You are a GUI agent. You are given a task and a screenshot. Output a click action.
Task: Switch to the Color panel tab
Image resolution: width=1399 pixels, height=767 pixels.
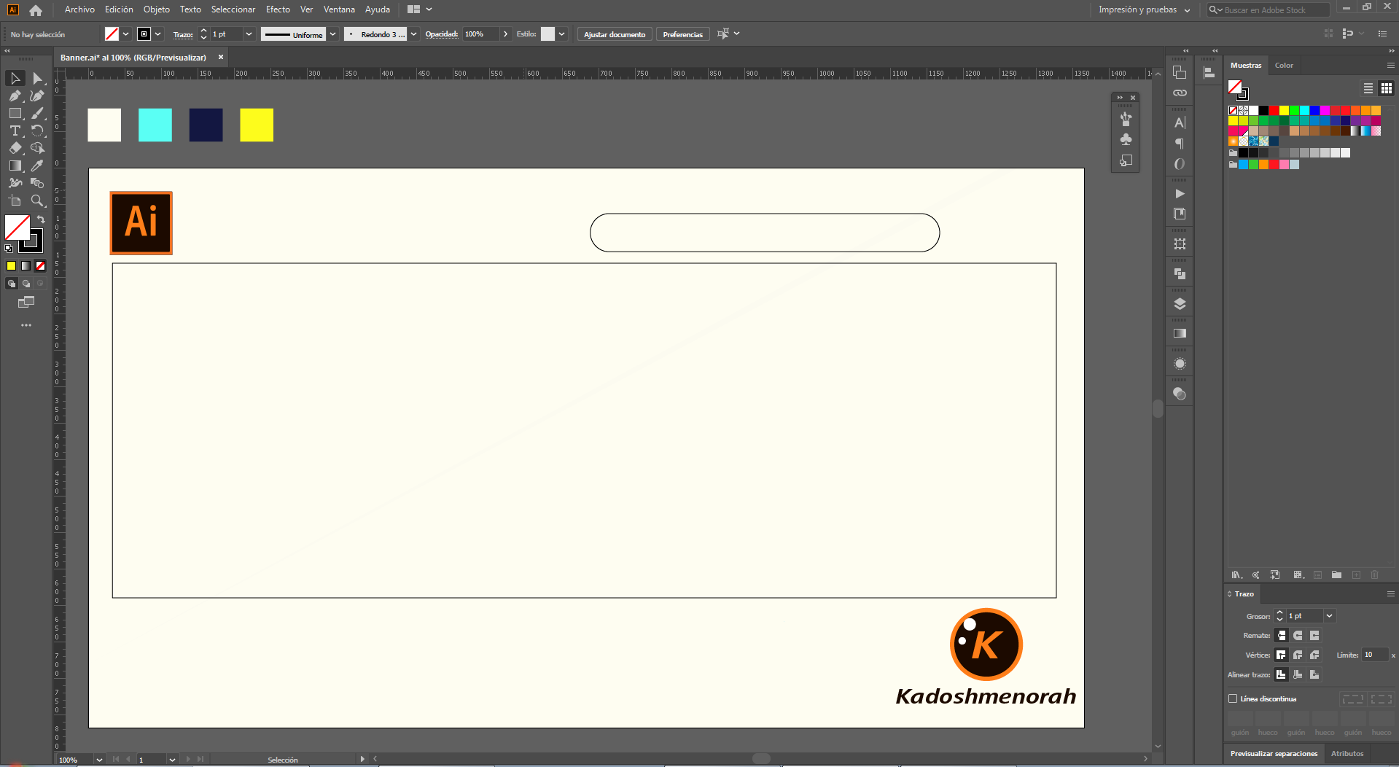[1284, 66]
